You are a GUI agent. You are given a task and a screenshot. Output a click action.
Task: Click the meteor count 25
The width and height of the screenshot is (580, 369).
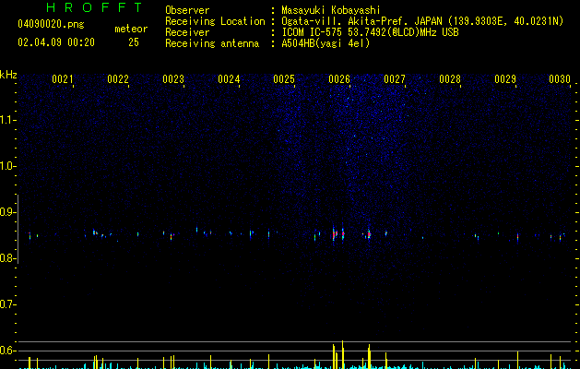click(x=134, y=42)
